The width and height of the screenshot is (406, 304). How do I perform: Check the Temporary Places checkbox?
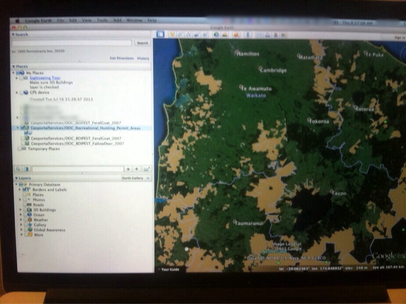20,148
